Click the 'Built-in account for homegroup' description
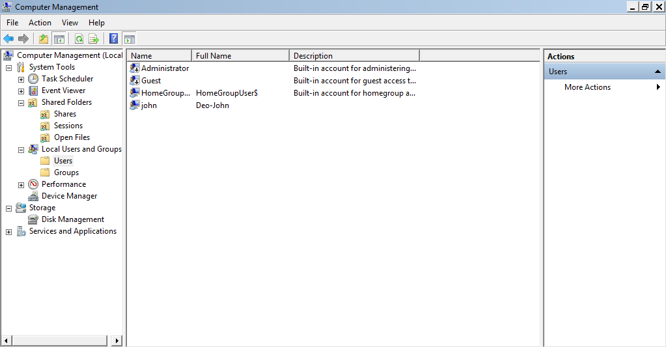The image size is (666, 347). click(x=354, y=93)
